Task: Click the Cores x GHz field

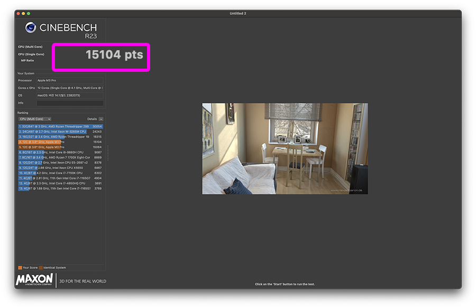Action: pyautogui.click(x=70, y=88)
